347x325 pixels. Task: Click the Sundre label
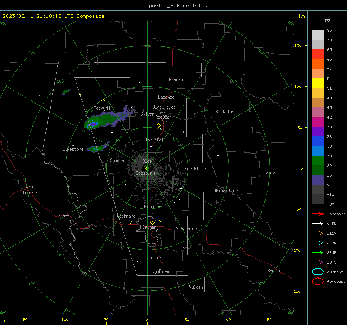pyautogui.click(x=117, y=160)
